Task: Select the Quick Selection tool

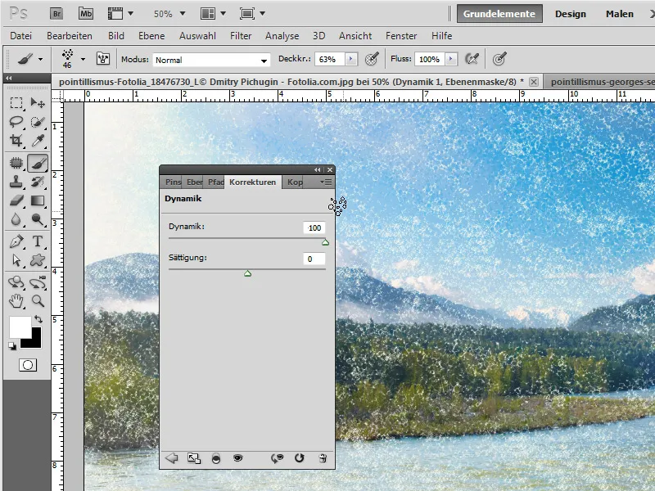Action: coord(38,122)
